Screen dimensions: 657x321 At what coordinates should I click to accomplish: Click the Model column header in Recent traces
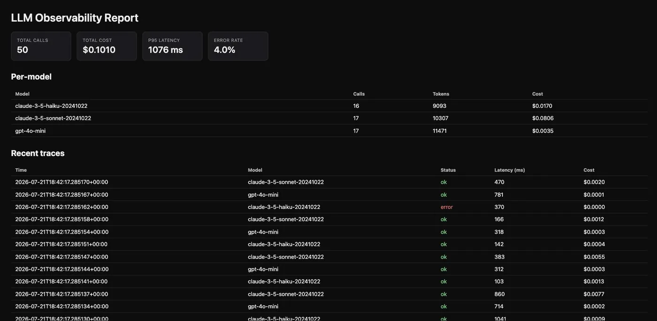tap(255, 170)
